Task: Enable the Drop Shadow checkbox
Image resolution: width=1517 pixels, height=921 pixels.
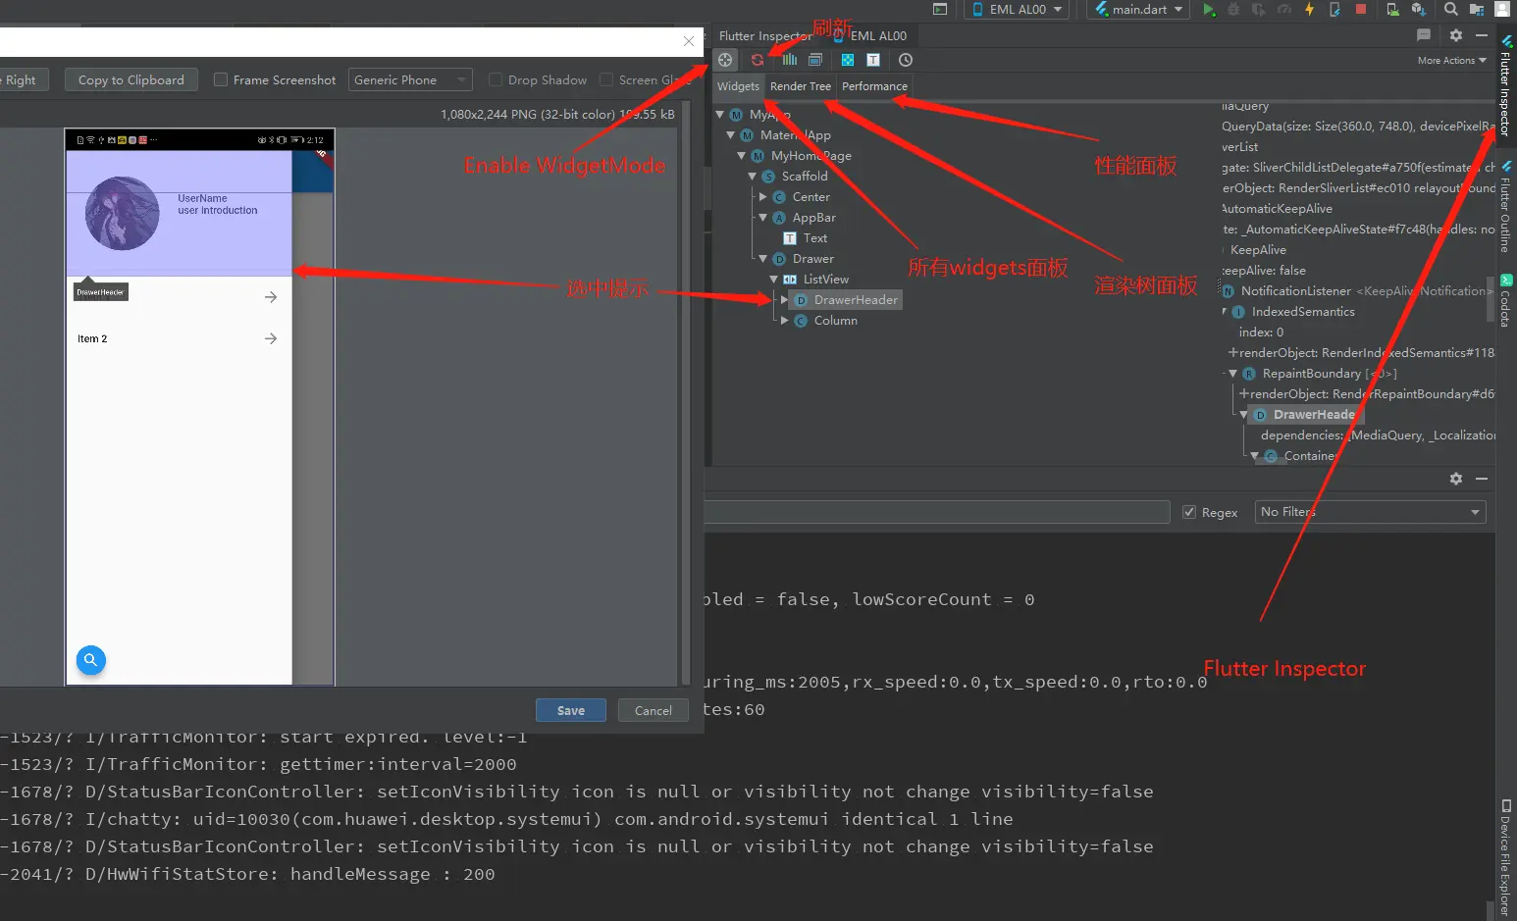Action: pyautogui.click(x=496, y=80)
